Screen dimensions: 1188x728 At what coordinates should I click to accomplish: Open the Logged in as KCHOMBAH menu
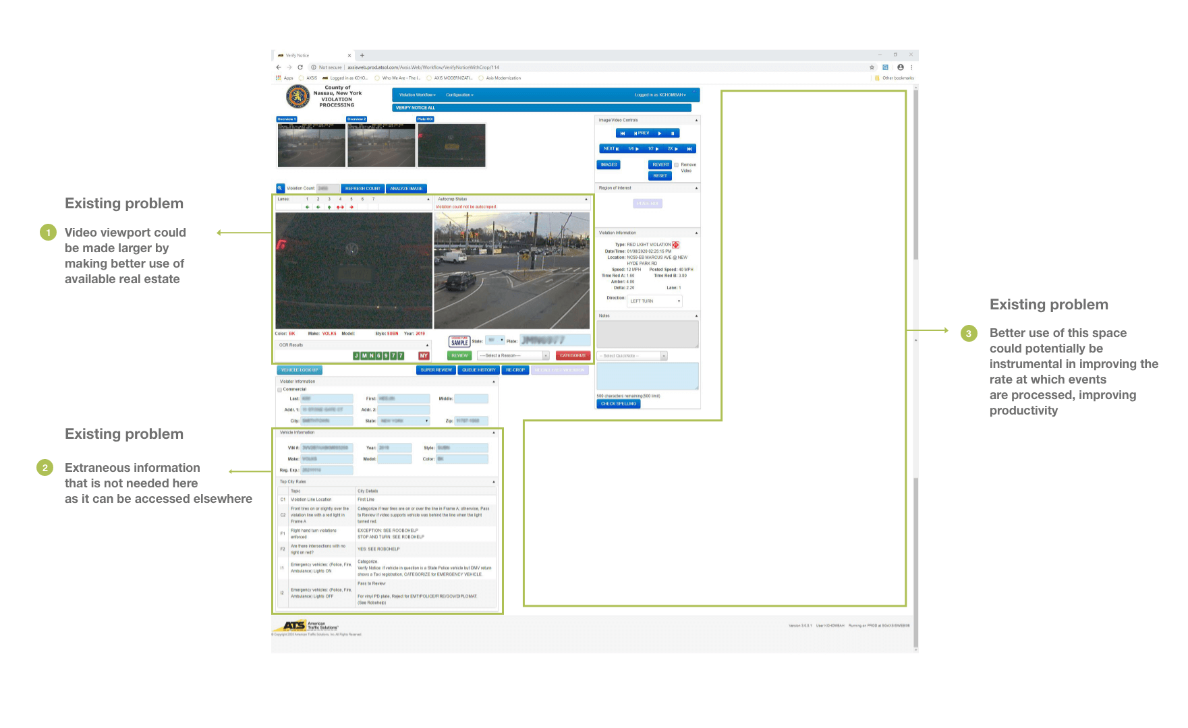pos(660,95)
